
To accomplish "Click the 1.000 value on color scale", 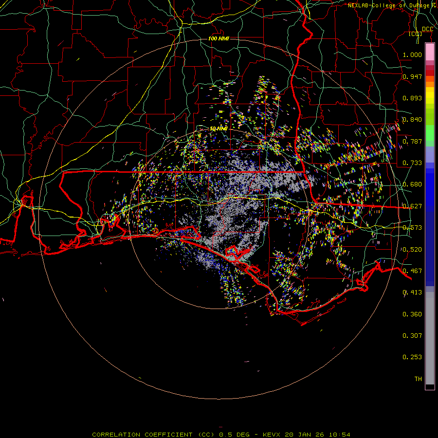I will [412, 55].
